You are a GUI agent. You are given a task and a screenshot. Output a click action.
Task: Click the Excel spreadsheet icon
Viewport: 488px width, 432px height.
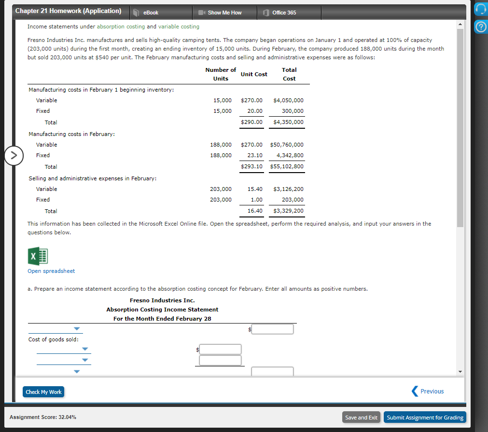tap(38, 256)
